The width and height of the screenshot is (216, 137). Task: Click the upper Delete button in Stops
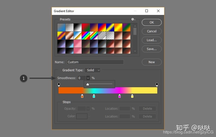pyautogui.click(x=147, y=109)
